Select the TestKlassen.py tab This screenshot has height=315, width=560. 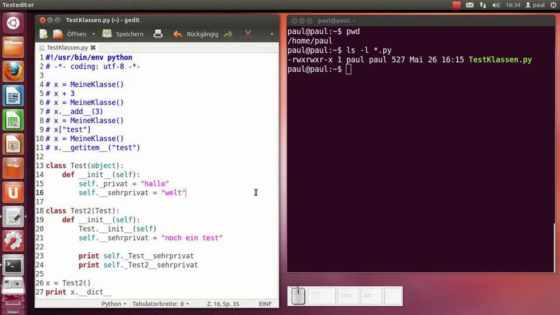67,47
